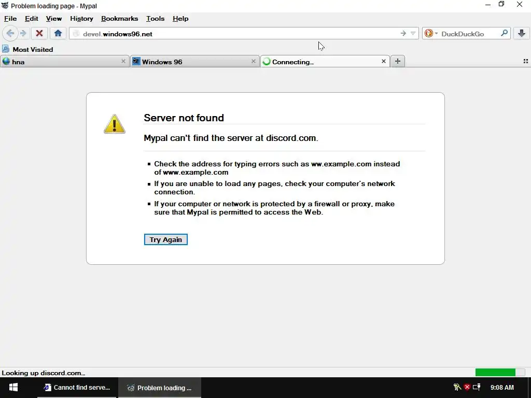Open the Windows Start button
Image resolution: width=531 pixels, height=398 pixels.
point(13,388)
